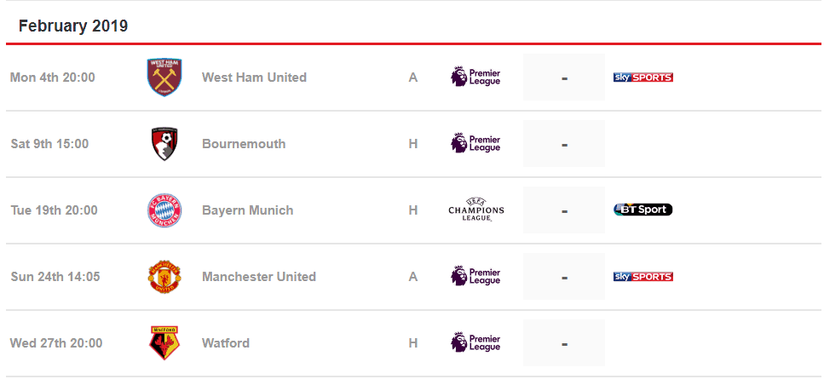
Task: Click Premier League logo in Watford row
Action: (x=475, y=342)
